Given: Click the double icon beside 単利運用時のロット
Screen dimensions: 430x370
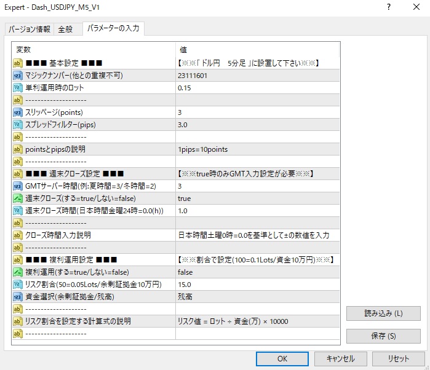Looking at the screenshot, I should pos(18,88).
